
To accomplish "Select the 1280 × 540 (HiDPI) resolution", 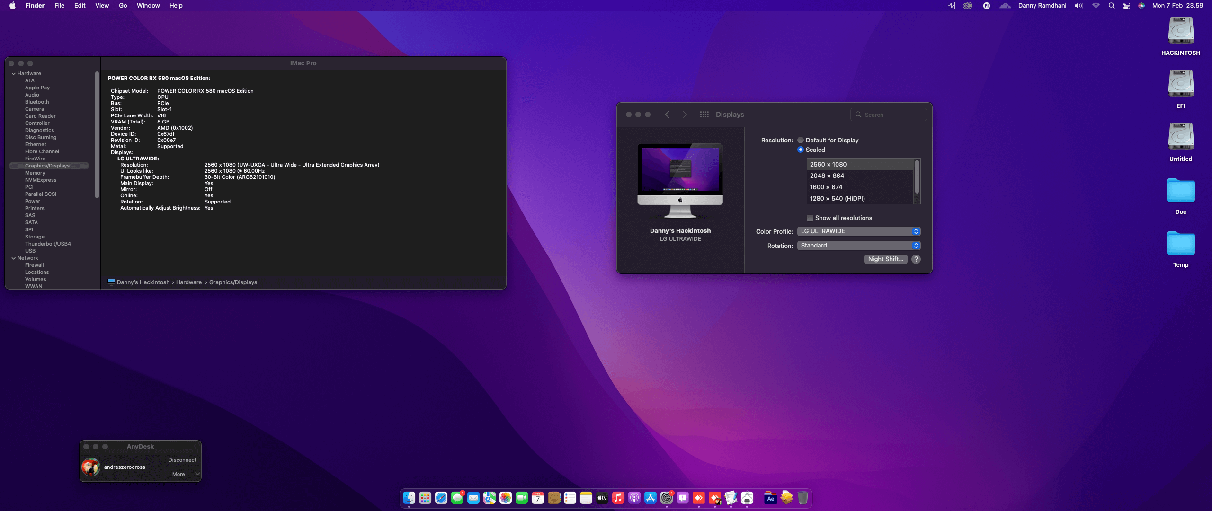I will [x=837, y=198].
